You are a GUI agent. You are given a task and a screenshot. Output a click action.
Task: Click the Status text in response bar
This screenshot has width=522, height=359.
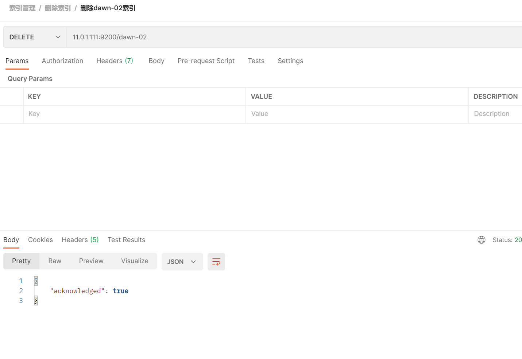[502, 240]
